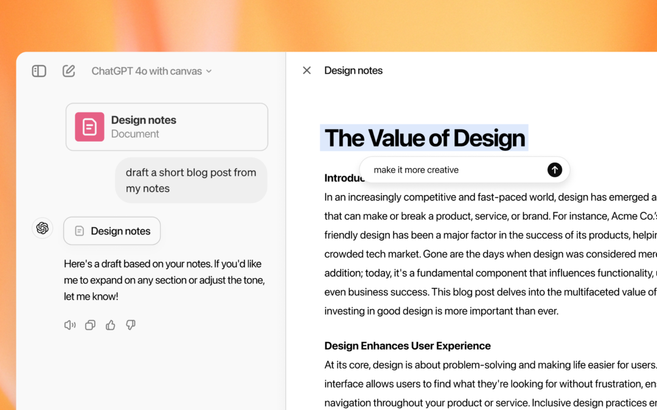This screenshot has height=410, width=657.
Task: Play the response with read aloud icon
Action: coord(70,325)
